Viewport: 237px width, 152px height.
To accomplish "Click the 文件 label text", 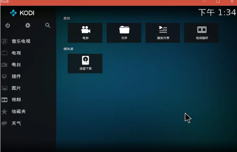I will (x=124, y=38).
